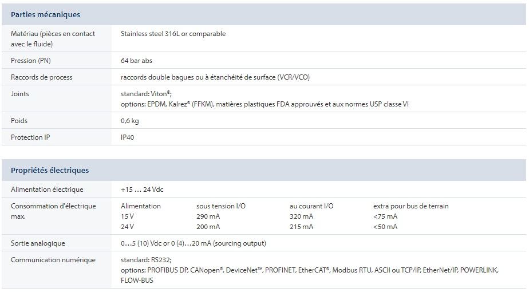The image size is (529, 292).
Task: Click the "au courant I/O" column heading
Action: (311, 206)
